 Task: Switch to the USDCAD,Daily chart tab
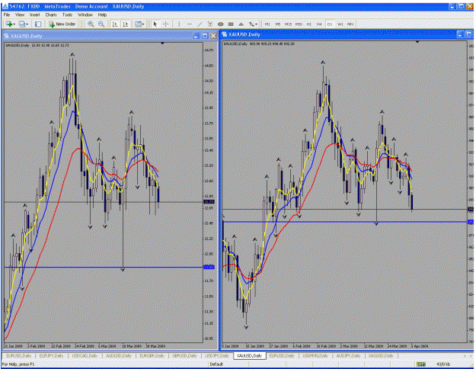coord(85,355)
